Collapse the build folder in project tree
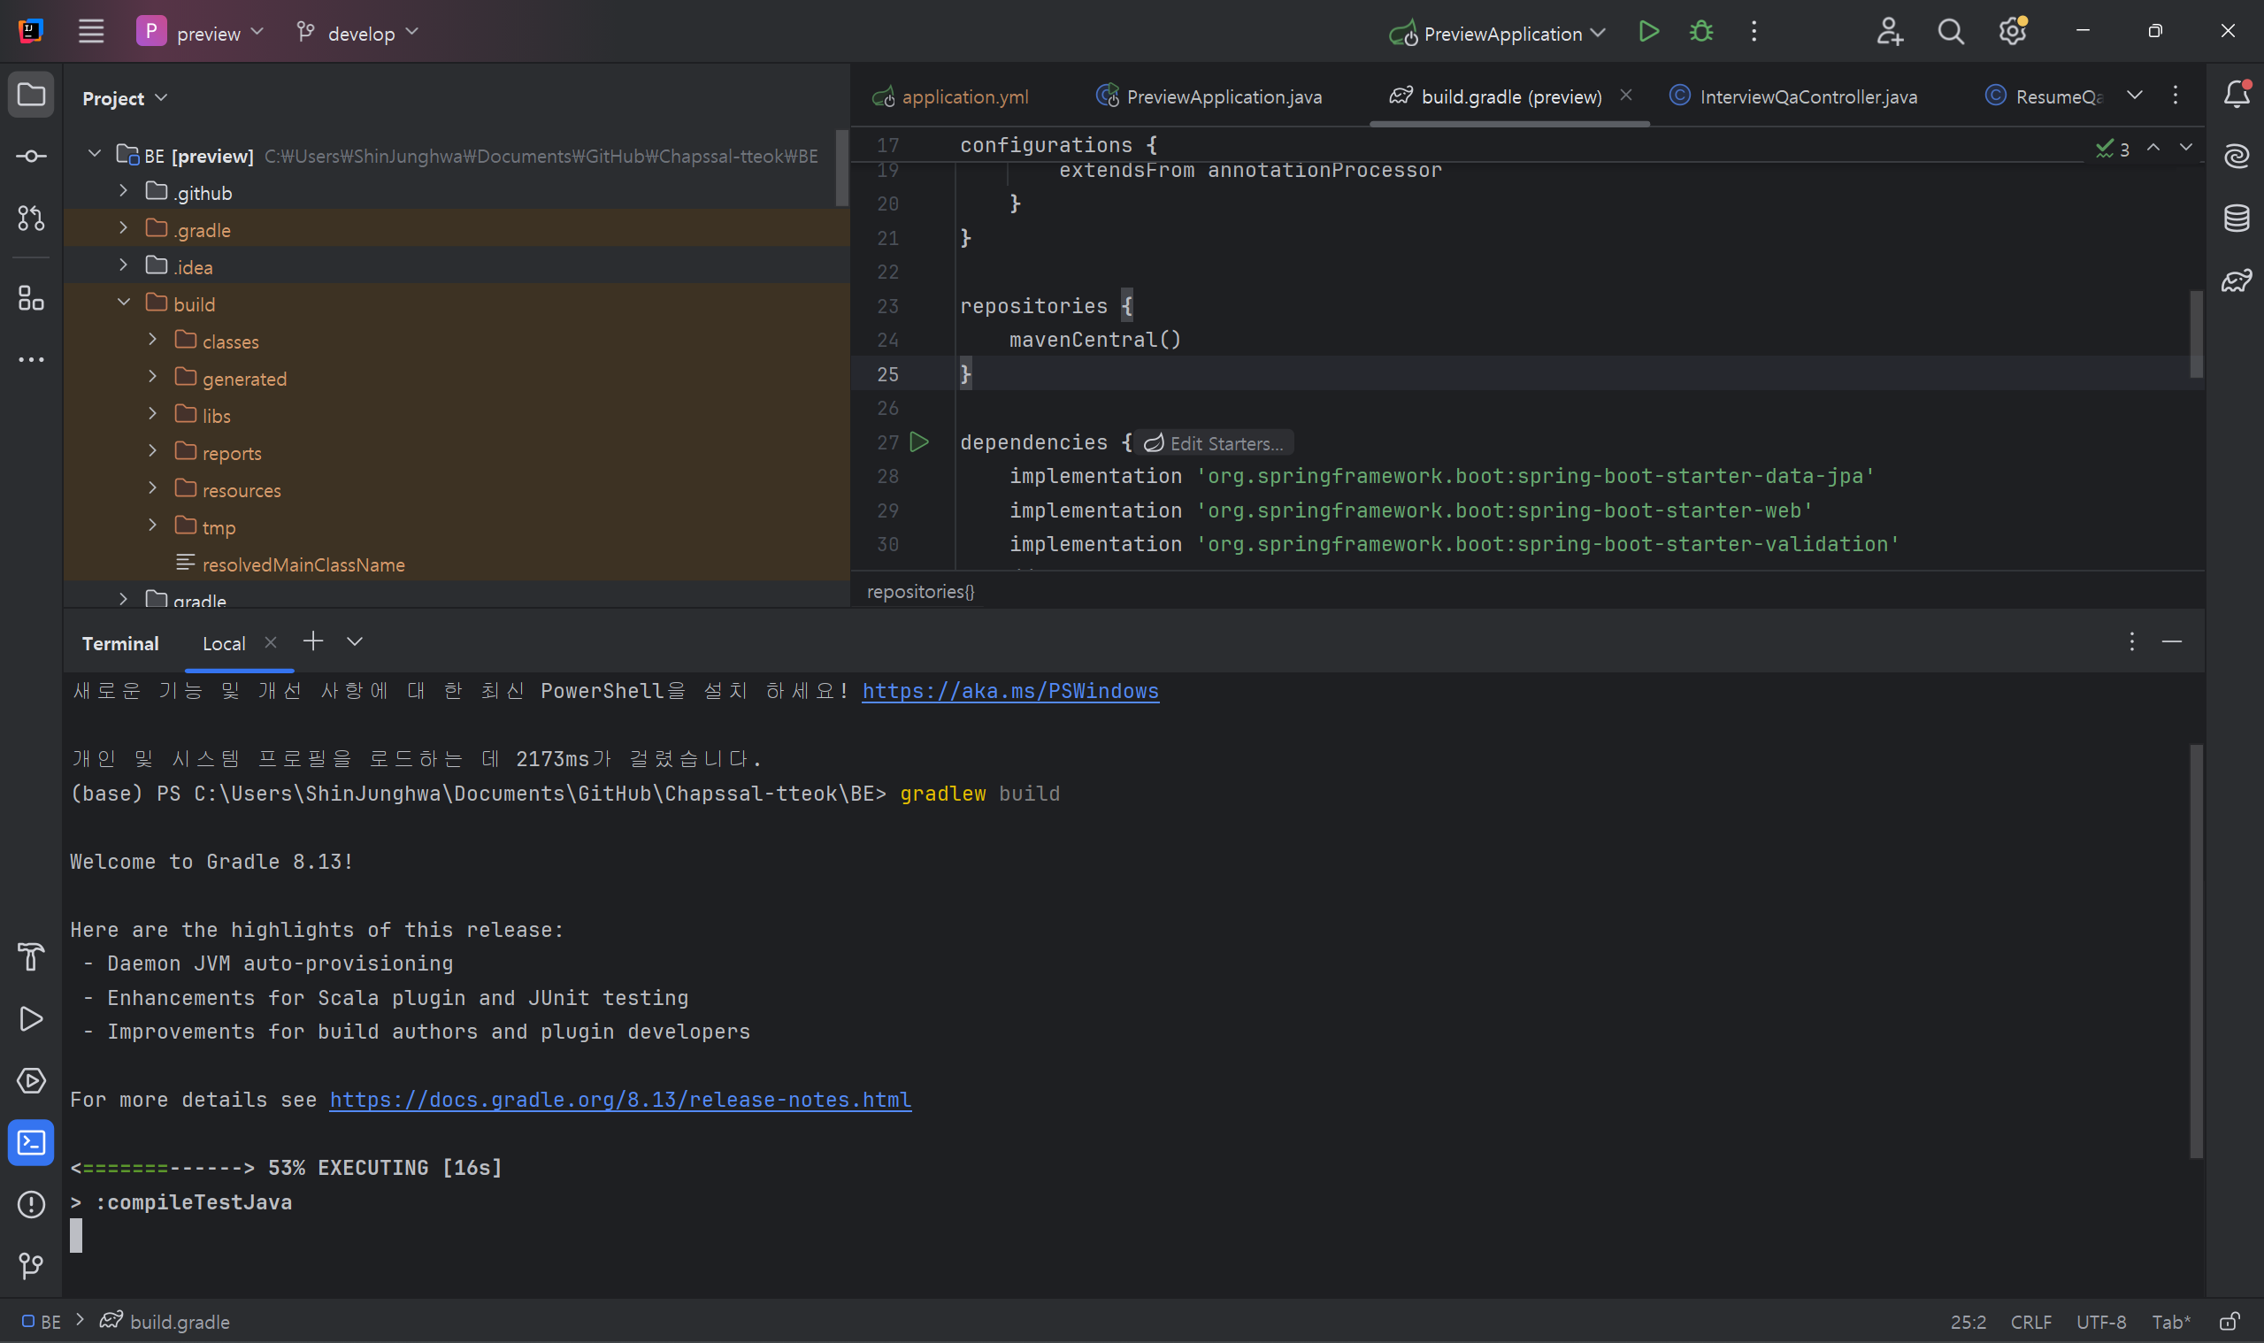 point(124,303)
